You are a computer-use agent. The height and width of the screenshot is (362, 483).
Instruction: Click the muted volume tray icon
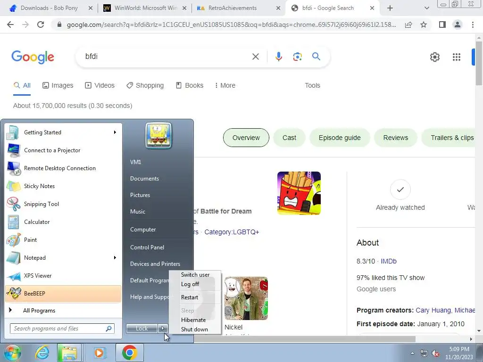(x=435, y=354)
